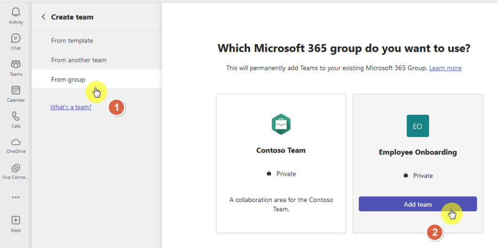Open the Activity bell icon
497x248 pixels.
click(x=16, y=12)
